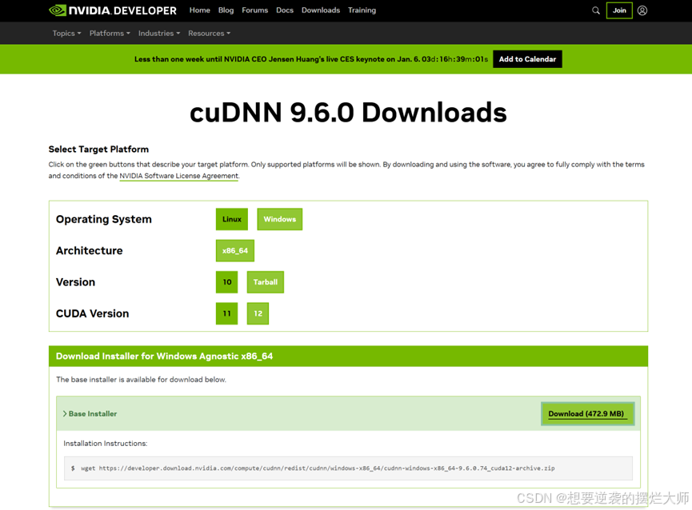
Task: Click the Jensen Huang CES keynote banner text
Action: point(311,59)
